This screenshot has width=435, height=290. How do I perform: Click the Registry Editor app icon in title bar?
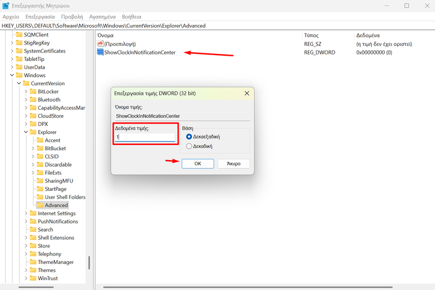point(6,6)
